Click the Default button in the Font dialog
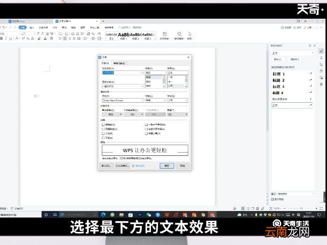The image size is (327, 245). click(107, 166)
